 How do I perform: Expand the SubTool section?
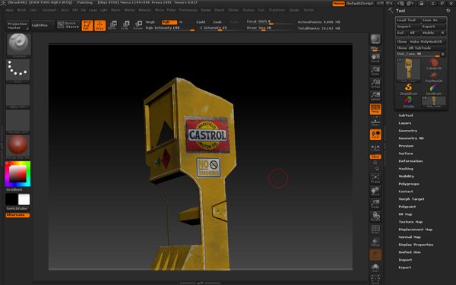coord(405,116)
